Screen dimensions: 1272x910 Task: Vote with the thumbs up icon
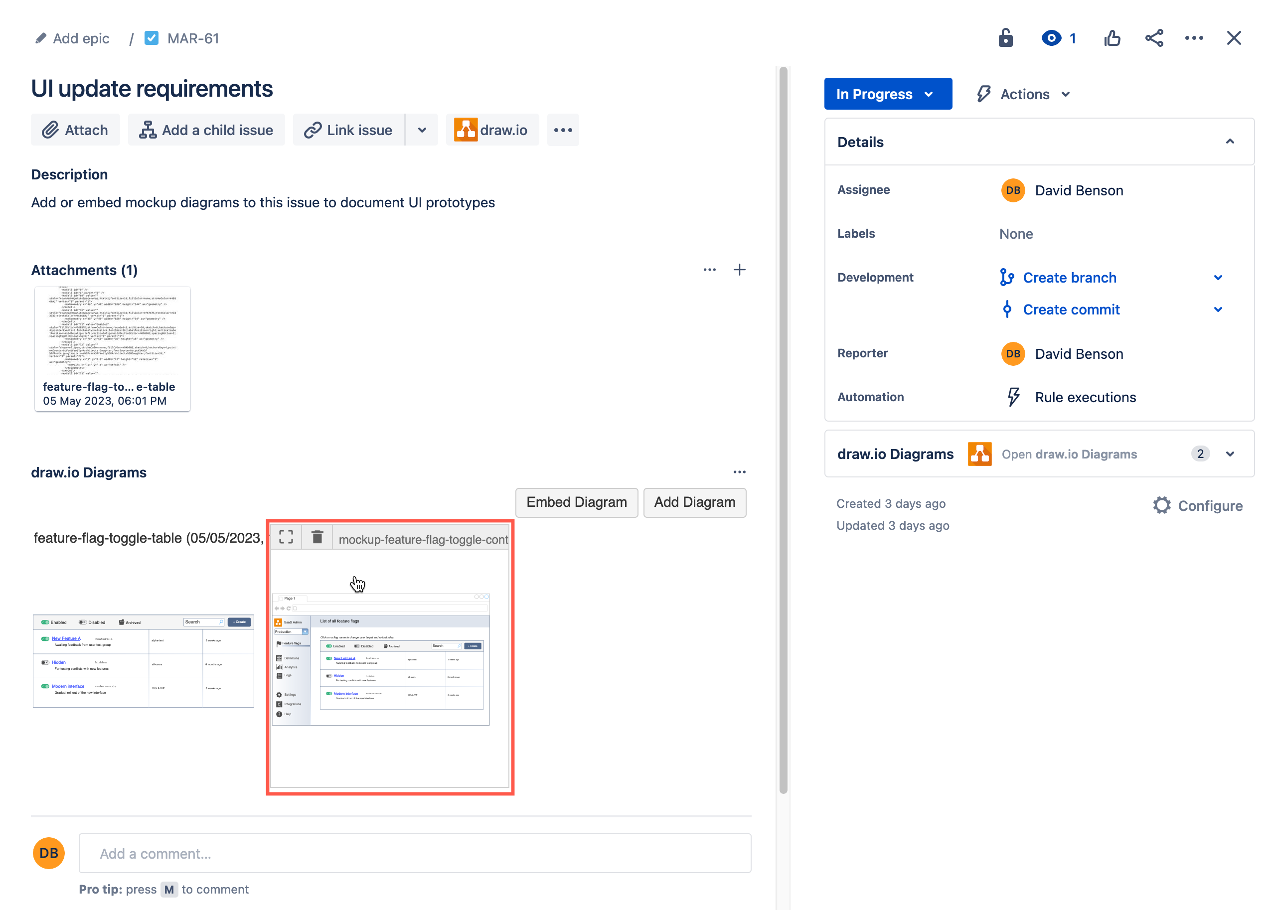click(1113, 37)
